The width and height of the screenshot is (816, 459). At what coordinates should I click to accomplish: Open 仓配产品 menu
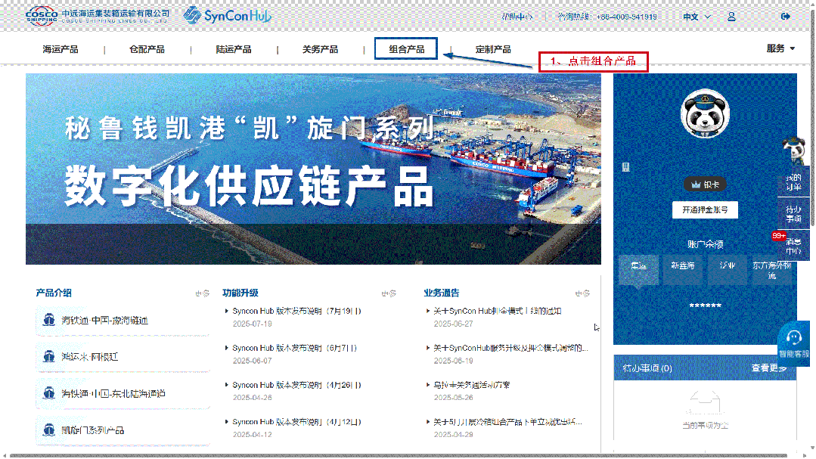pos(147,49)
